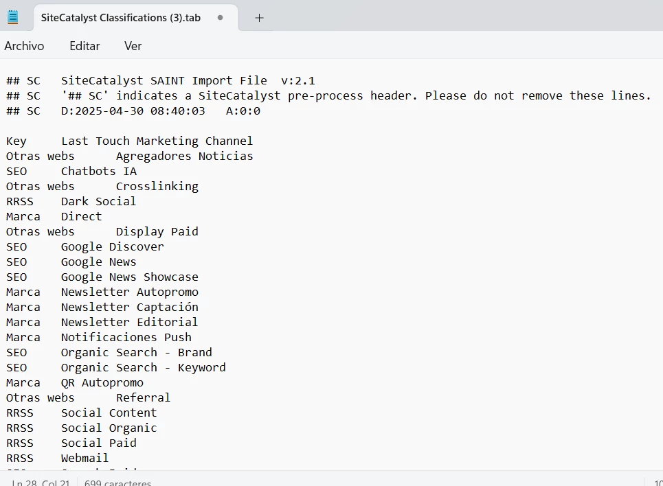This screenshot has width=663, height=486.
Task: Click 'RRSS' on the Dark Social row
Action: pyautogui.click(x=20, y=202)
